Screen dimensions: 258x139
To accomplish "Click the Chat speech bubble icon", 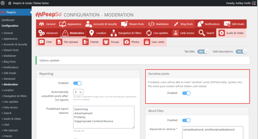I will (x=42, y=42).
